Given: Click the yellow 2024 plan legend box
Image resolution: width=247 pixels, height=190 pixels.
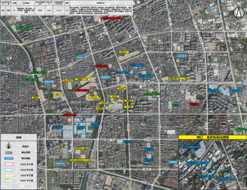Looking at the screenshot, I should [9, 175].
